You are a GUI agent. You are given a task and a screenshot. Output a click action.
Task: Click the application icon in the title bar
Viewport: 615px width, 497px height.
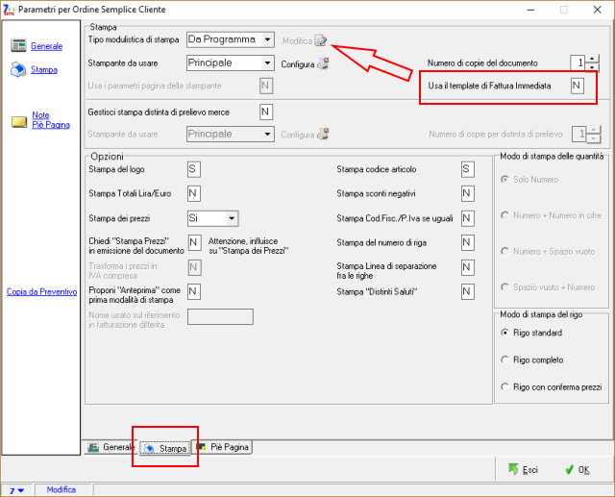(x=9, y=10)
